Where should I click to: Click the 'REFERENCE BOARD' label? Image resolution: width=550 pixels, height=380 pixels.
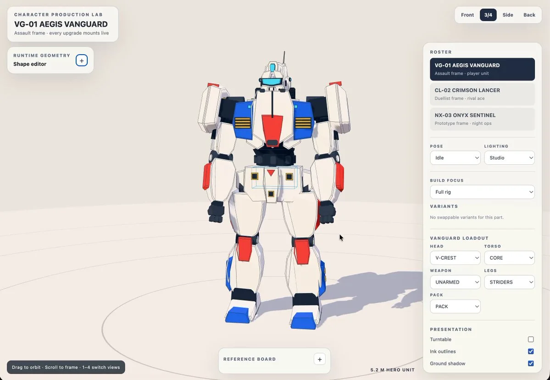tap(250, 359)
